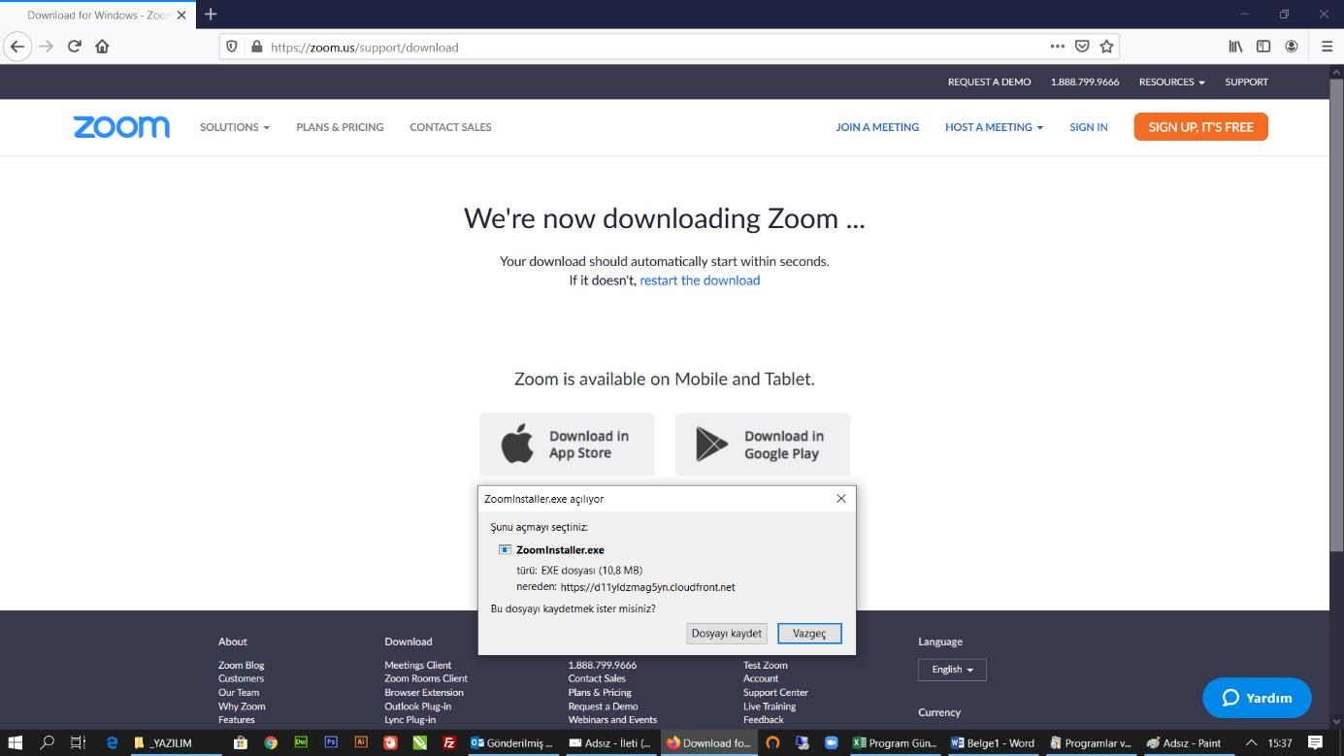This screenshot has height=756, width=1344.
Task: Expand the Host a Meeting dropdown
Action: [994, 127]
